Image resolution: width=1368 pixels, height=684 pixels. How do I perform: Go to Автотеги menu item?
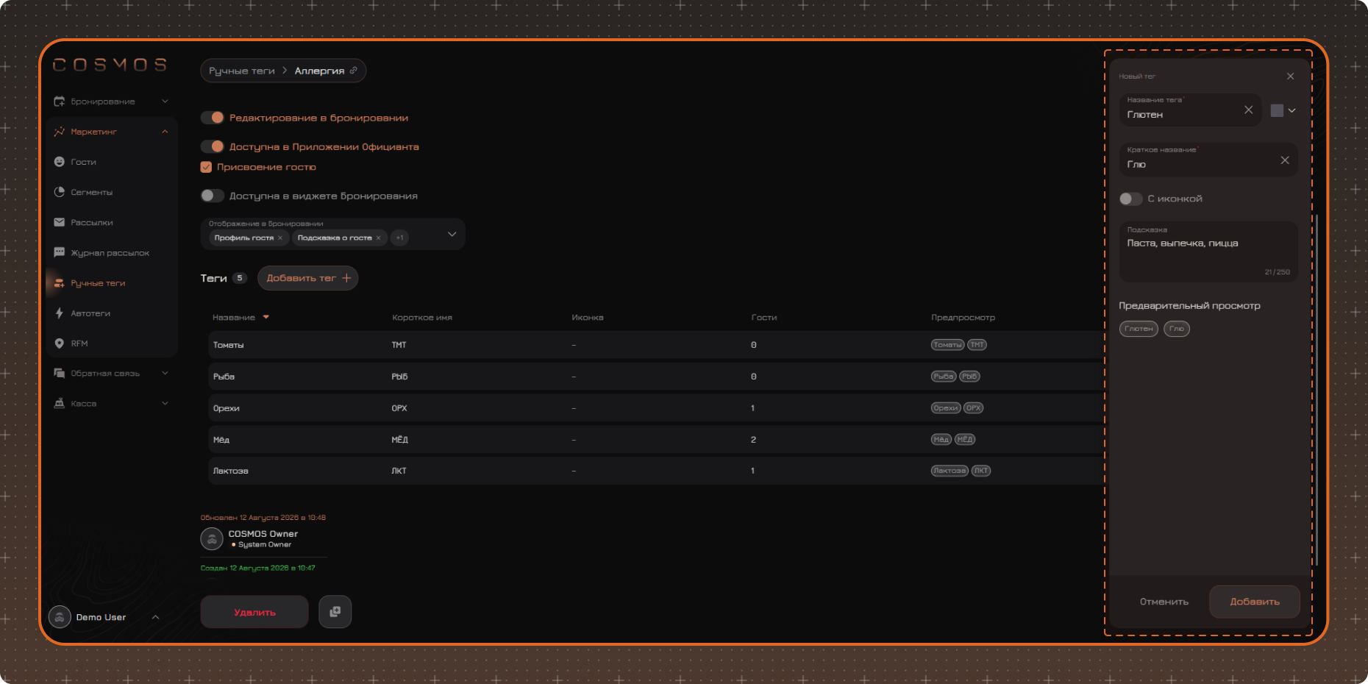coord(90,313)
